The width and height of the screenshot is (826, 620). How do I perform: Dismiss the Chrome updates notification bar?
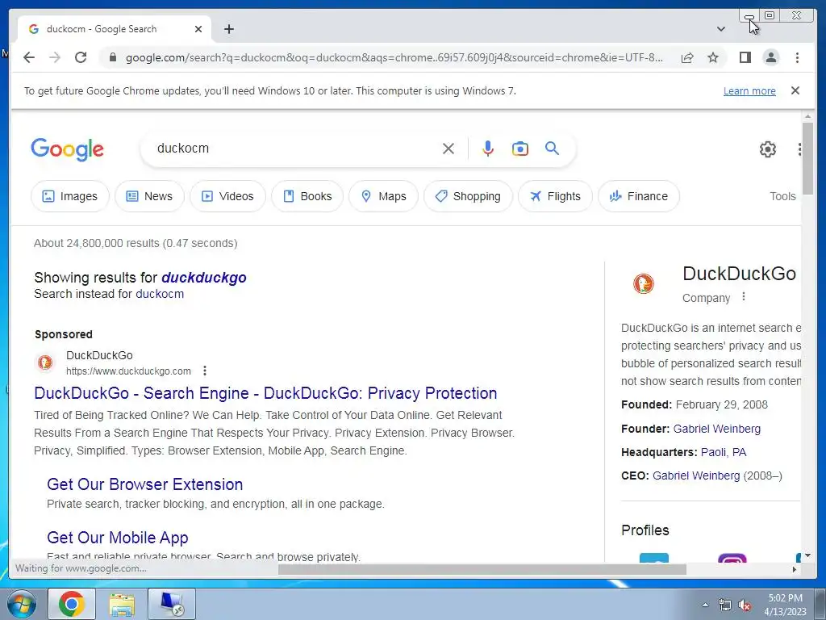795,90
